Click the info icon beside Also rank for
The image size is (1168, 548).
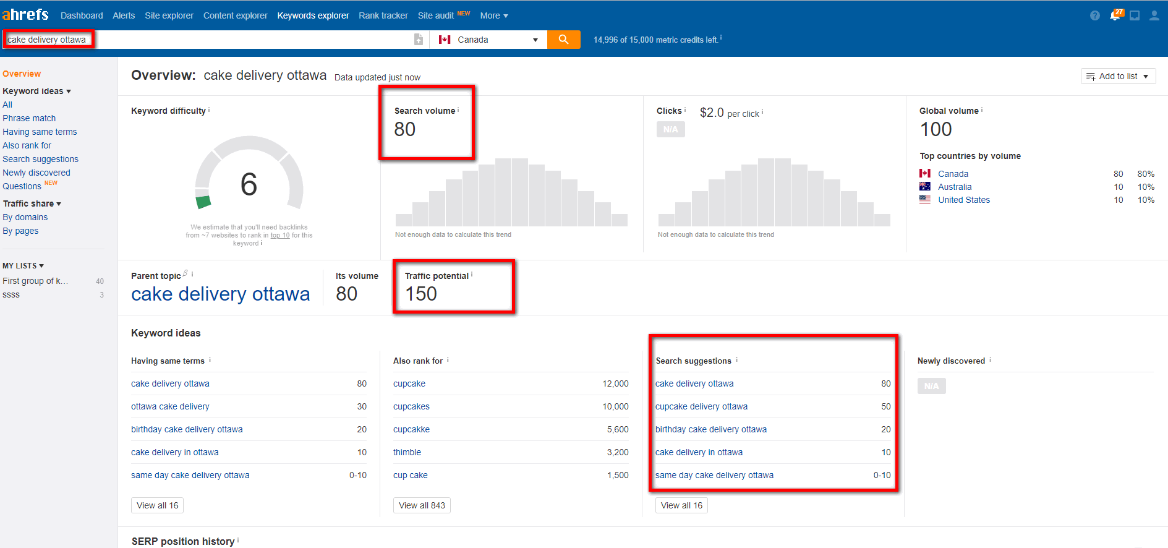click(448, 359)
